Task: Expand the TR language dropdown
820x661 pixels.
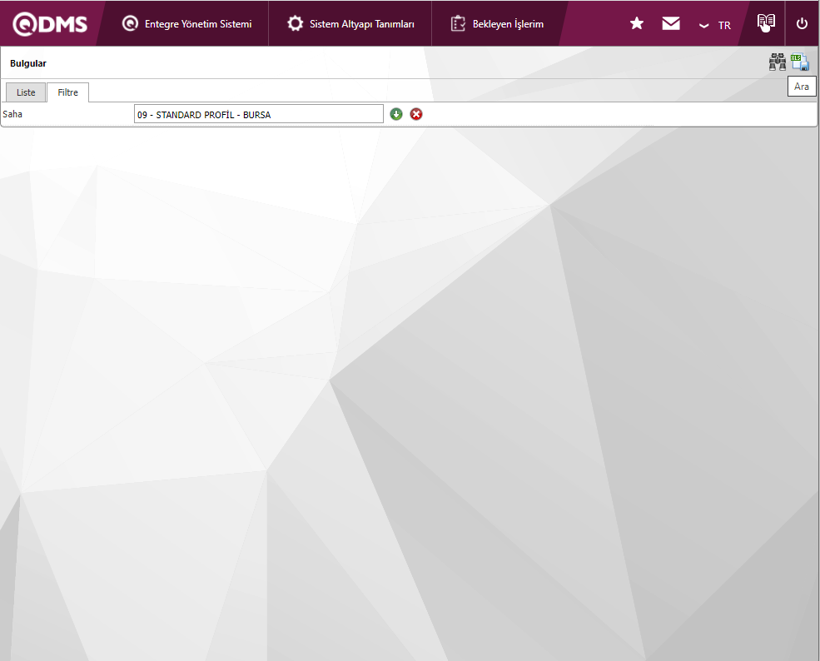Action: 715,25
